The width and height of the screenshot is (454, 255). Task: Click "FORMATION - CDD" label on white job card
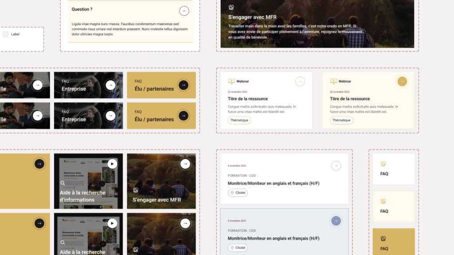coord(242,176)
